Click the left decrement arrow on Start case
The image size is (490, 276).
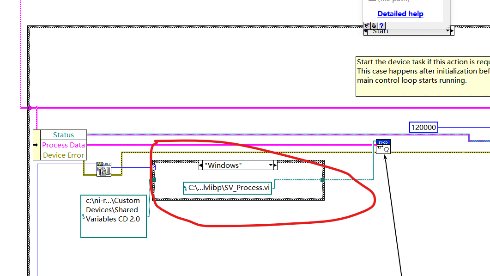[x=366, y=31]
